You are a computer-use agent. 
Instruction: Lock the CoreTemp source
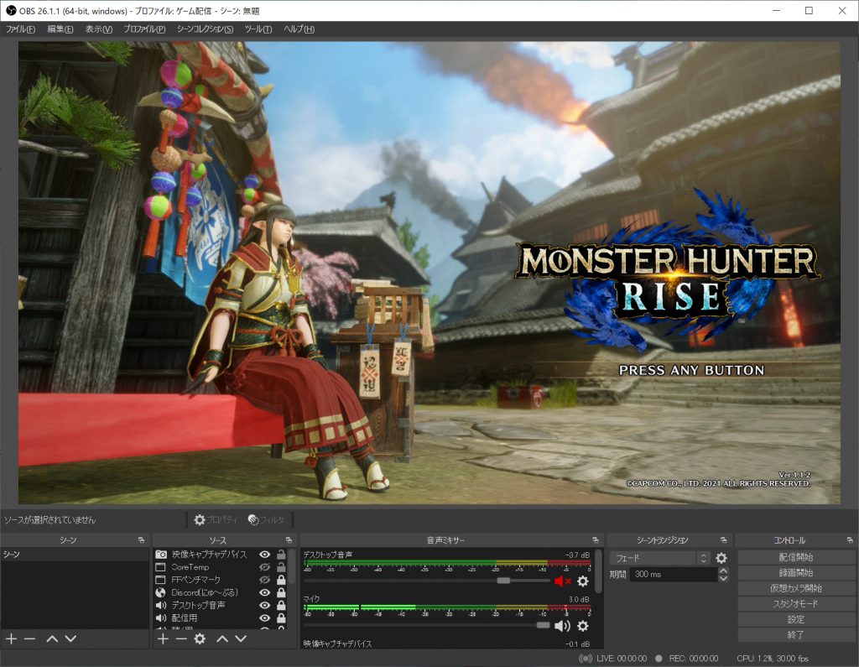(281, 567)
